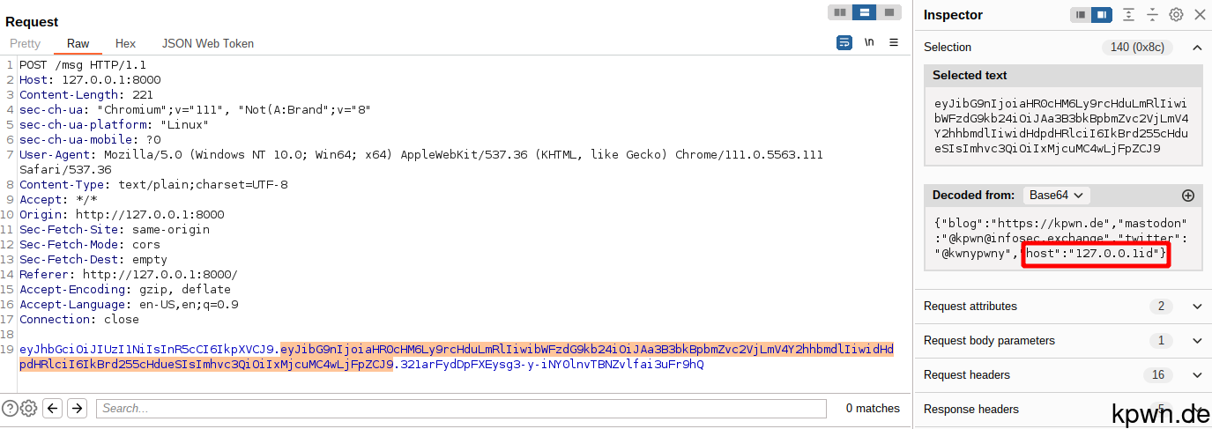Click the Request attributes count badge '2'
Screen dimensions: 1212x429
[x=1161, y=307]
